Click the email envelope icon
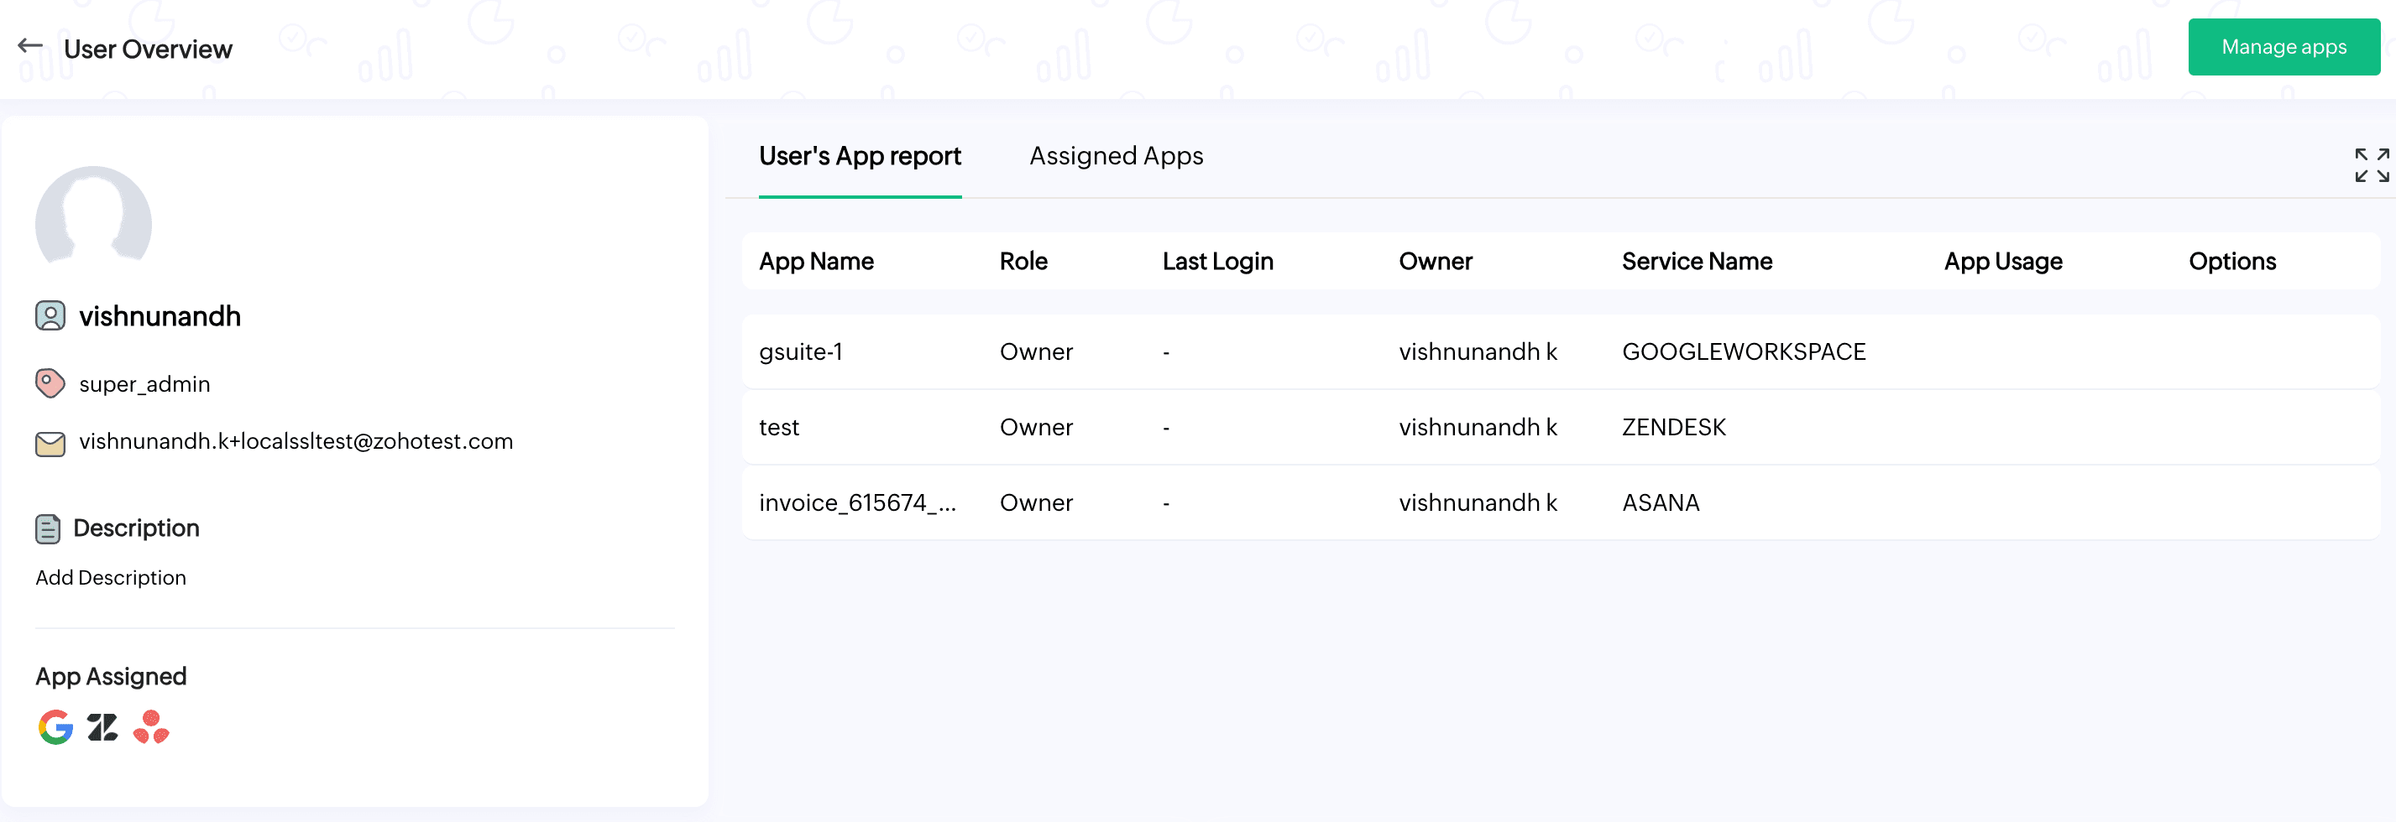Viewport: 2396px width, 822px height. point(50,443)
